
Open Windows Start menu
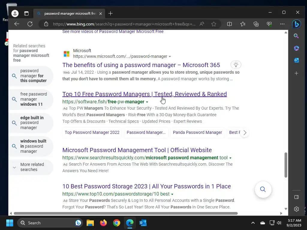click(10, 223)
